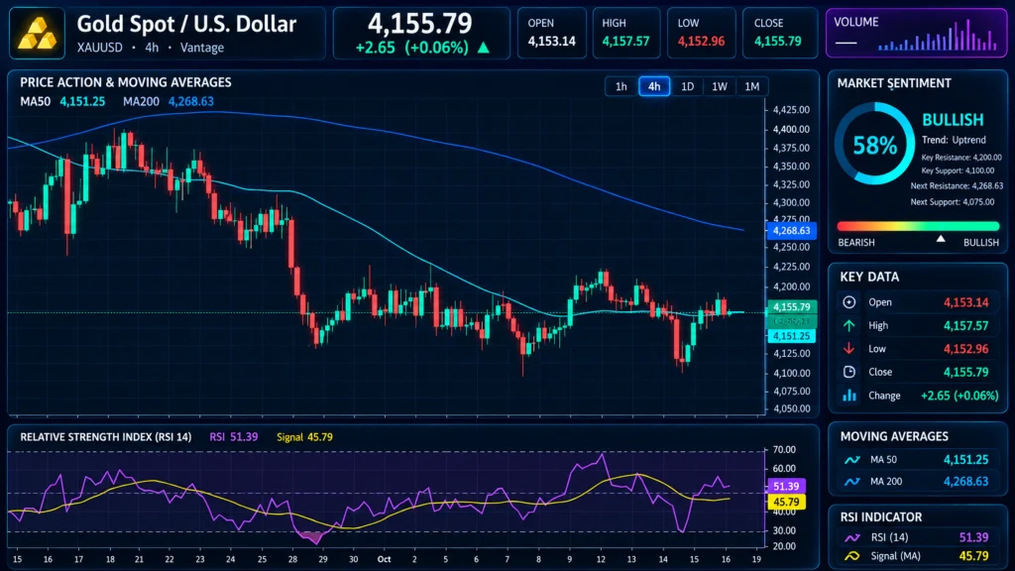Click the gold bars logo icon
Screen dimensions: 1015x571
(37, 34)
